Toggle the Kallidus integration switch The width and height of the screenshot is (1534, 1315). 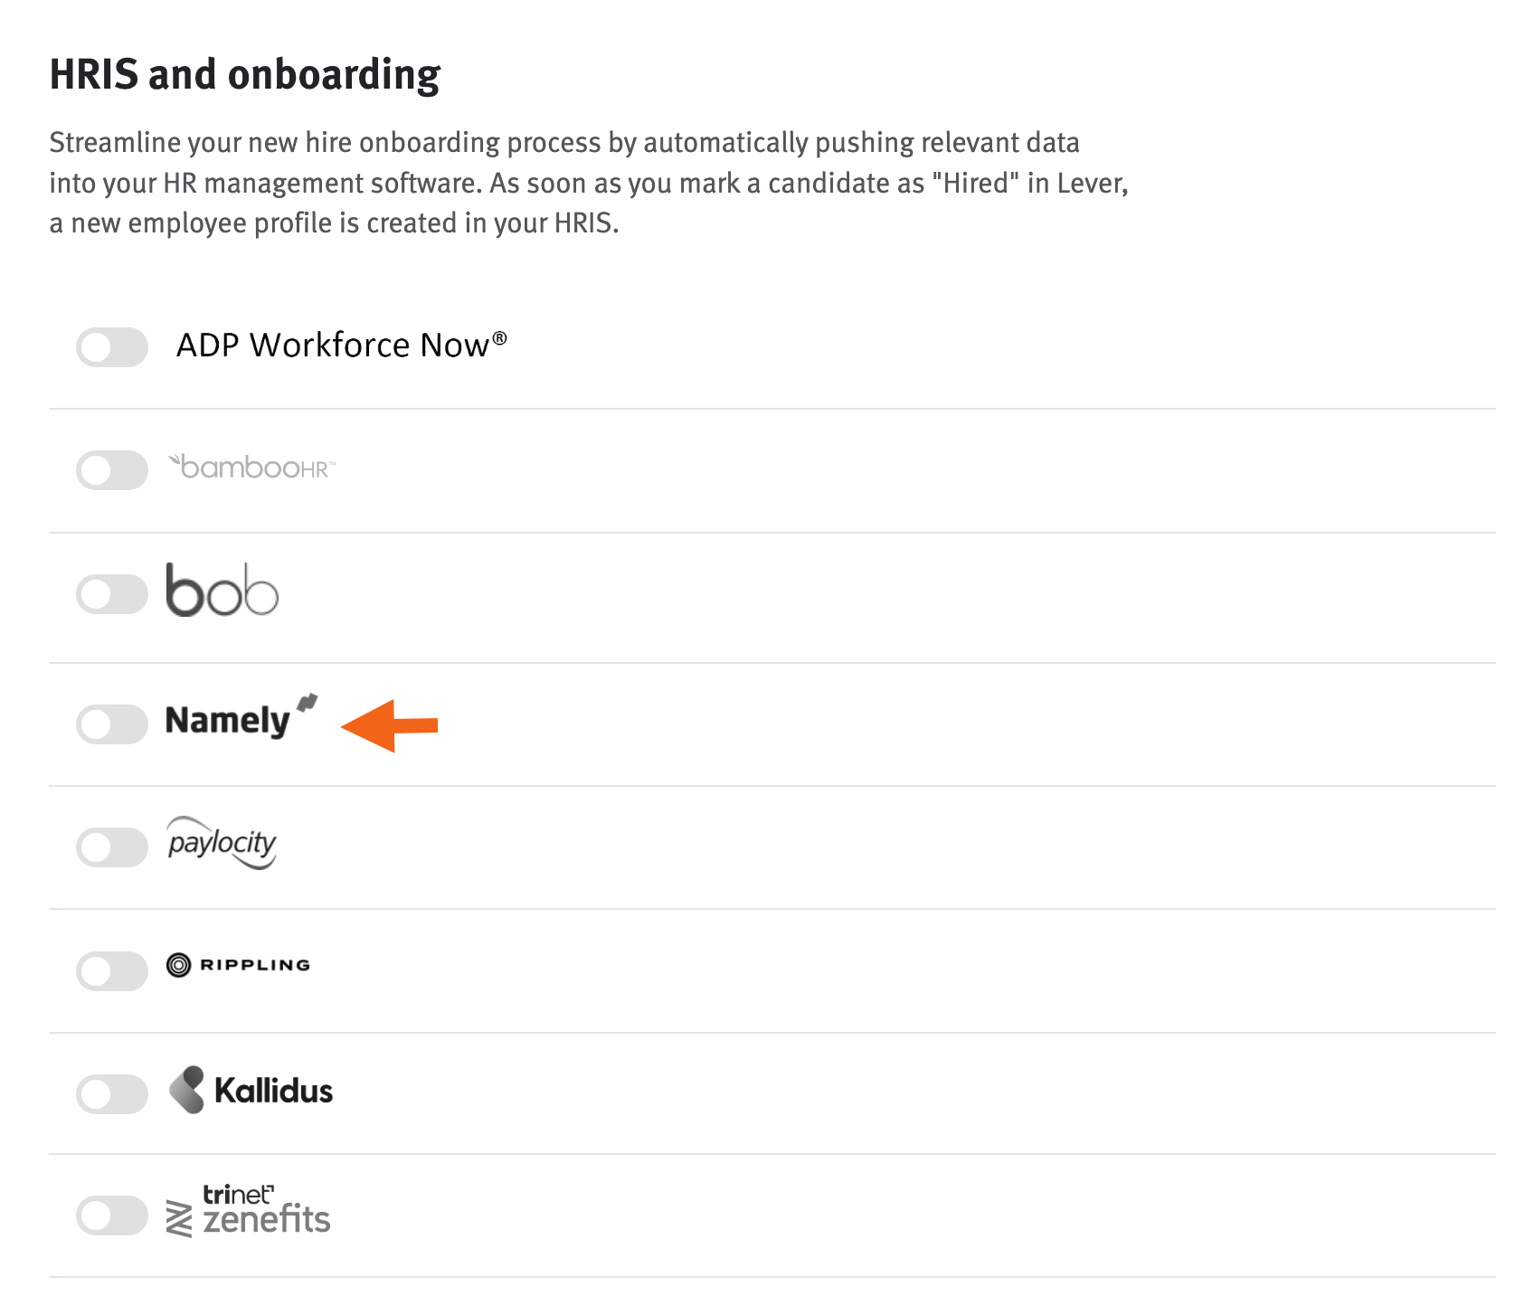coord(111,1091)
